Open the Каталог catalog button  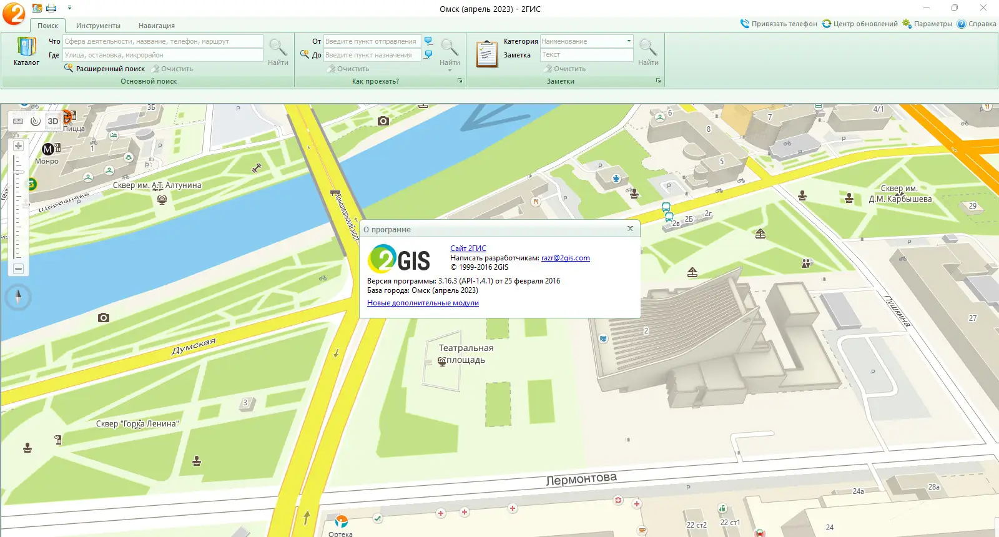(26, 51)
